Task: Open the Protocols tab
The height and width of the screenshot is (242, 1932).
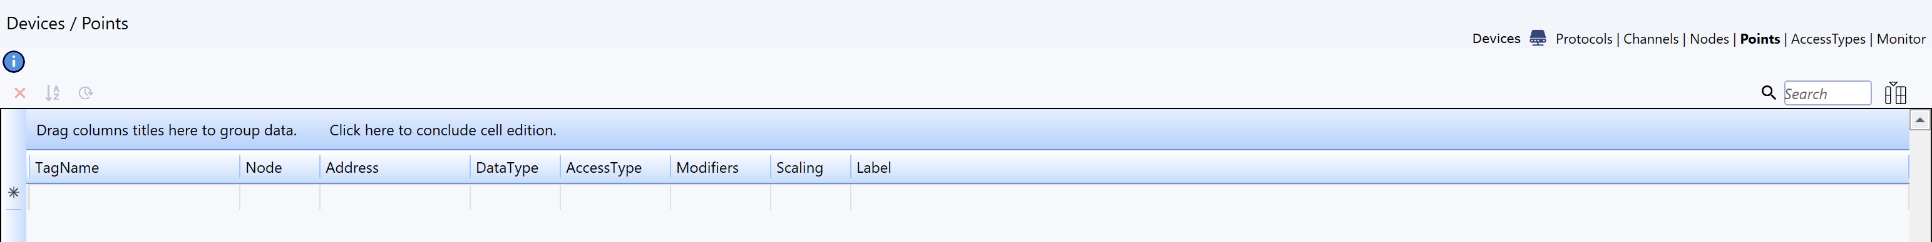Action: coord(1583,39)
